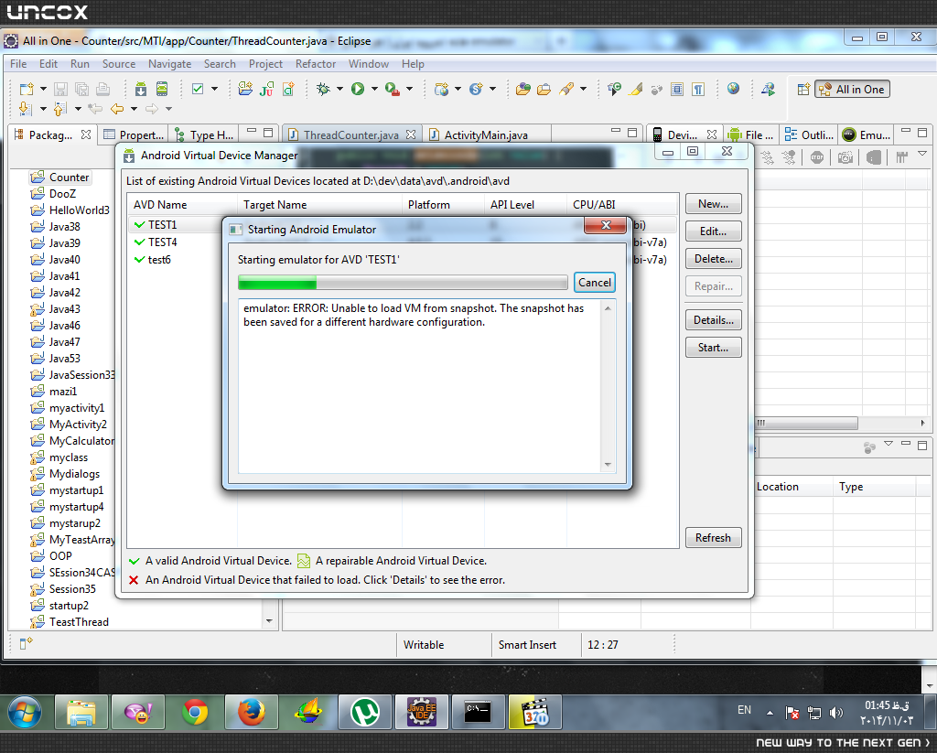Screen dimensions: 937x753
Task: Run the application with green play icon
Action: pyautogui.click(x=358, y=89)
